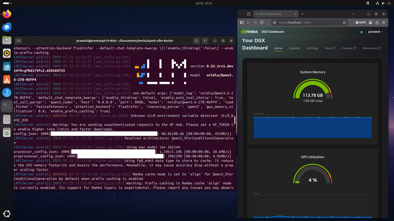Open the Resources external link
The height and width of the screenshot is (221, 394).
[x=372, y=48]
